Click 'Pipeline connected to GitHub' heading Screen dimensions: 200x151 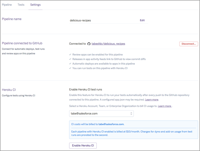pyautogui.click(x=22, y=43)
